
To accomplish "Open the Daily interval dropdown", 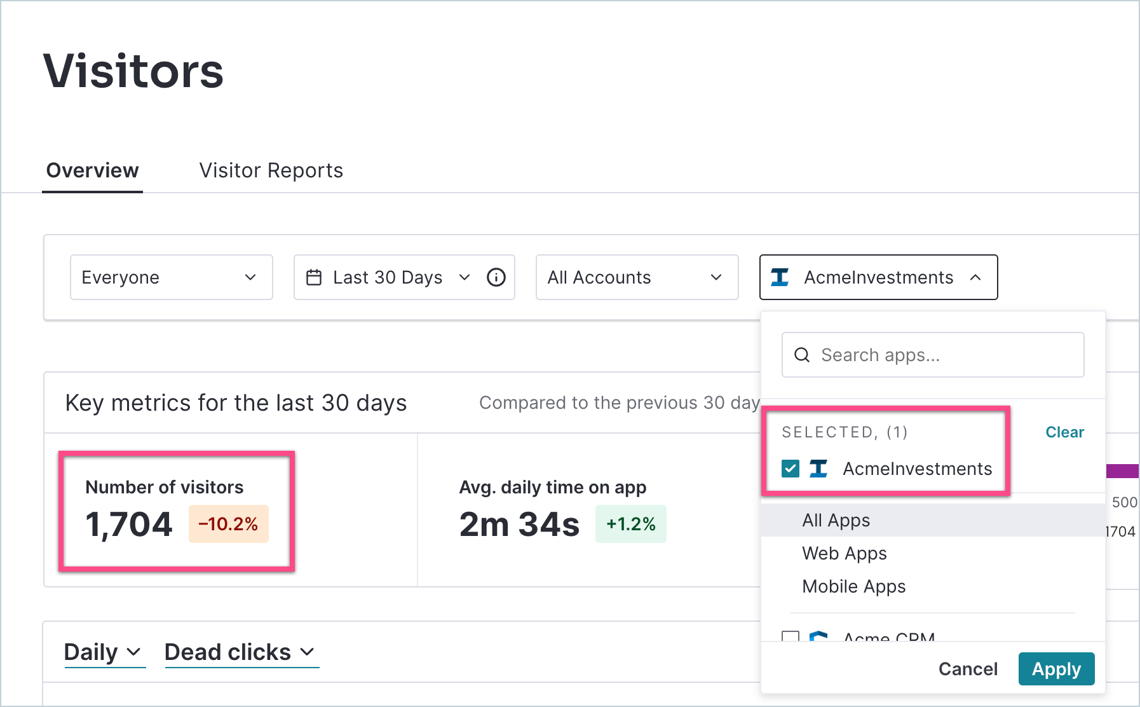I will 104,652.
